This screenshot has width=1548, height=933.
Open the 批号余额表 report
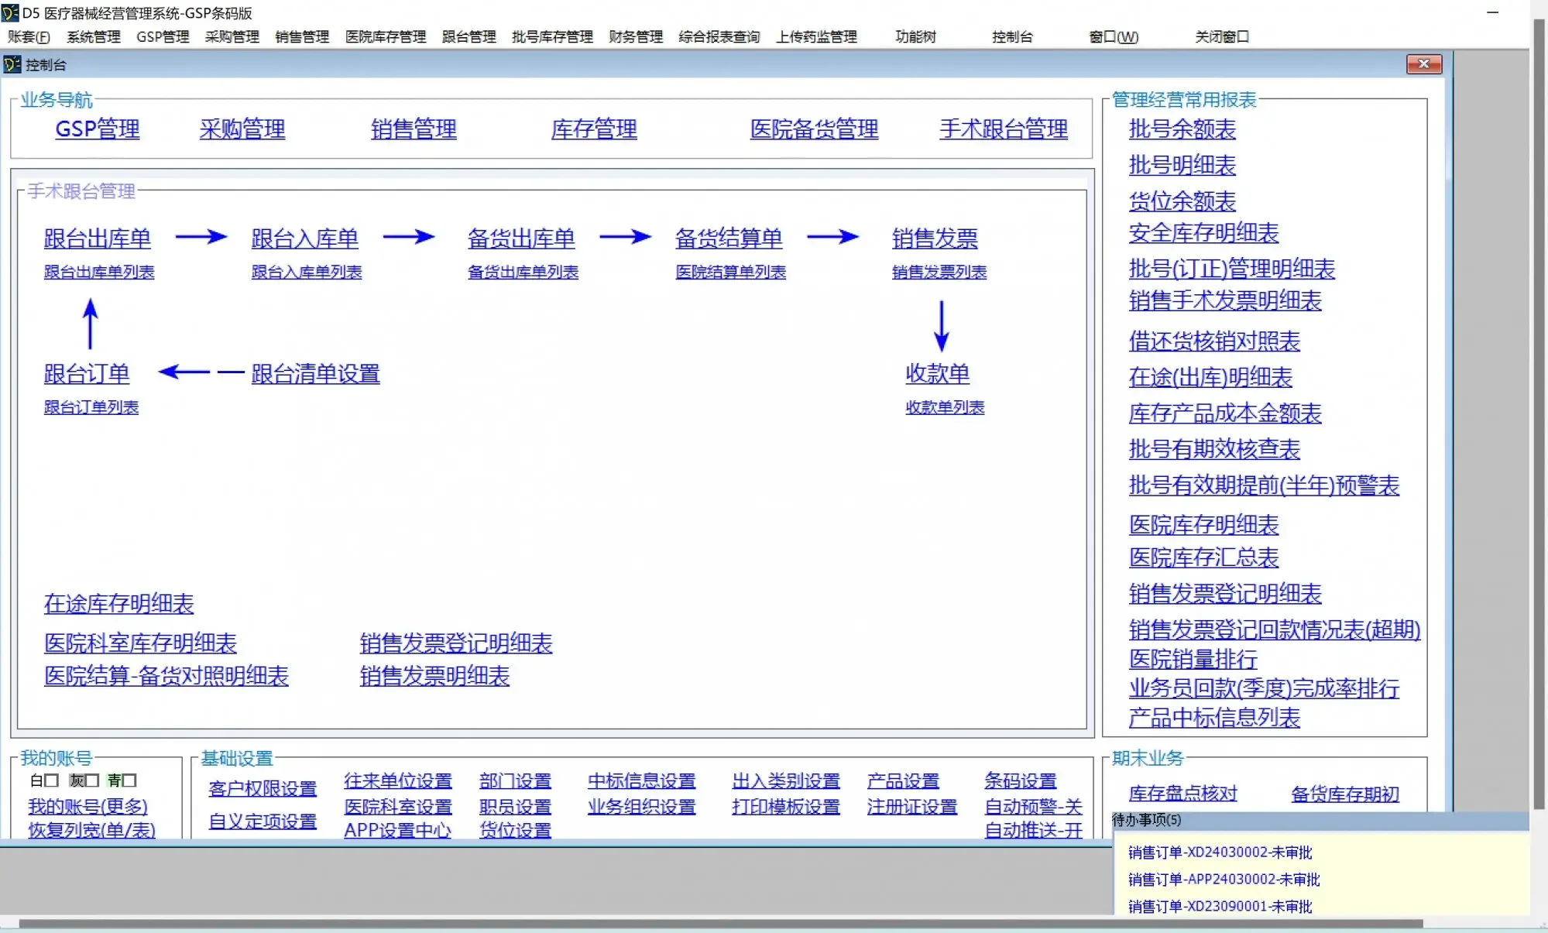coord(1182,129)
